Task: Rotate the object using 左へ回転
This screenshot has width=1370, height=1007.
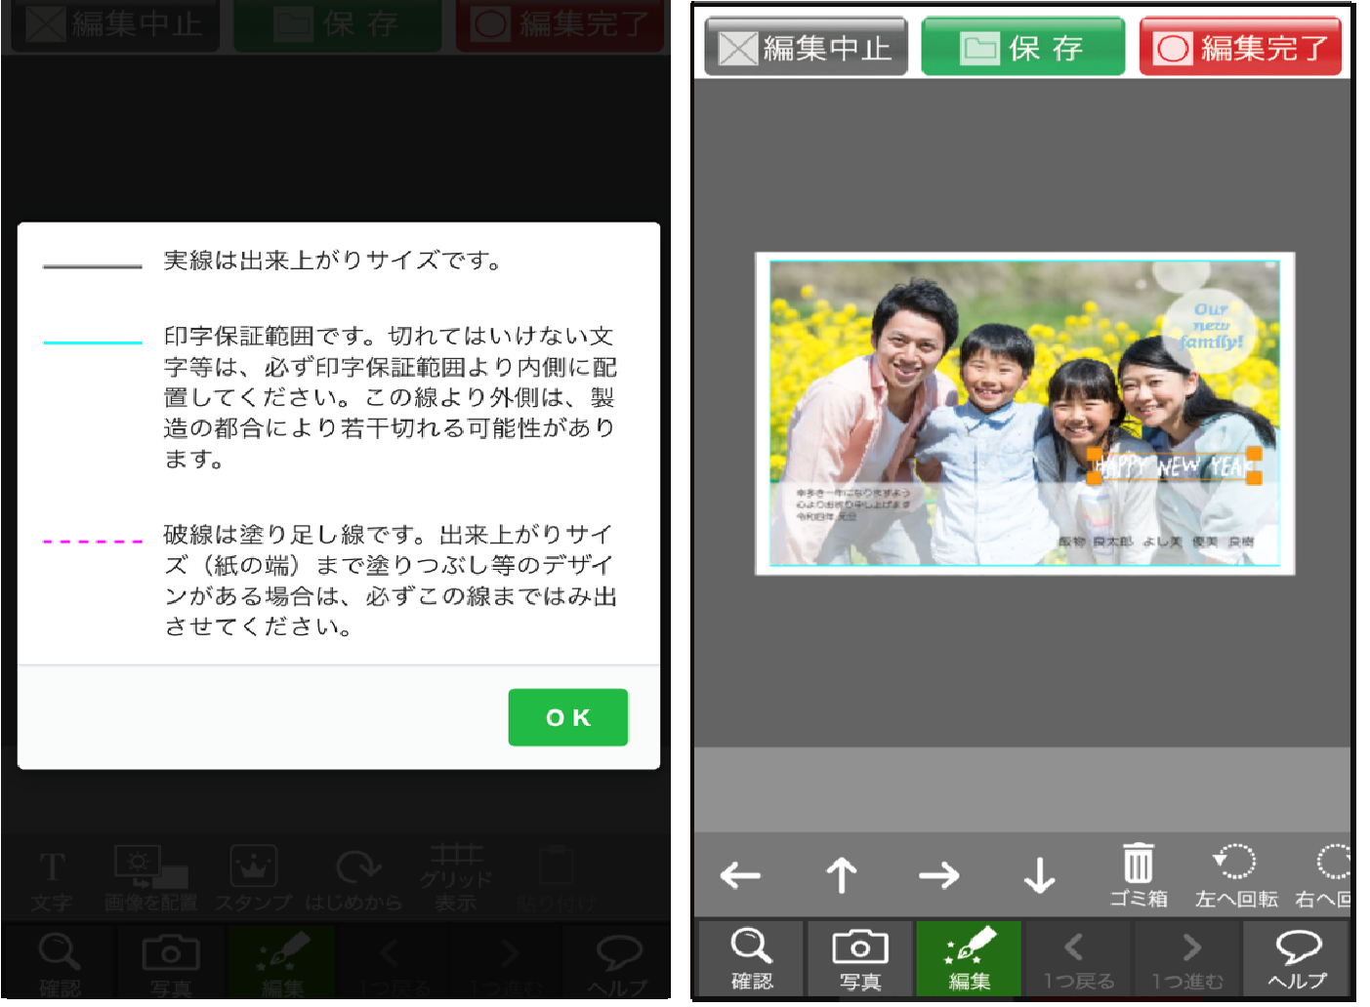Action: (x=1235, y=875)
